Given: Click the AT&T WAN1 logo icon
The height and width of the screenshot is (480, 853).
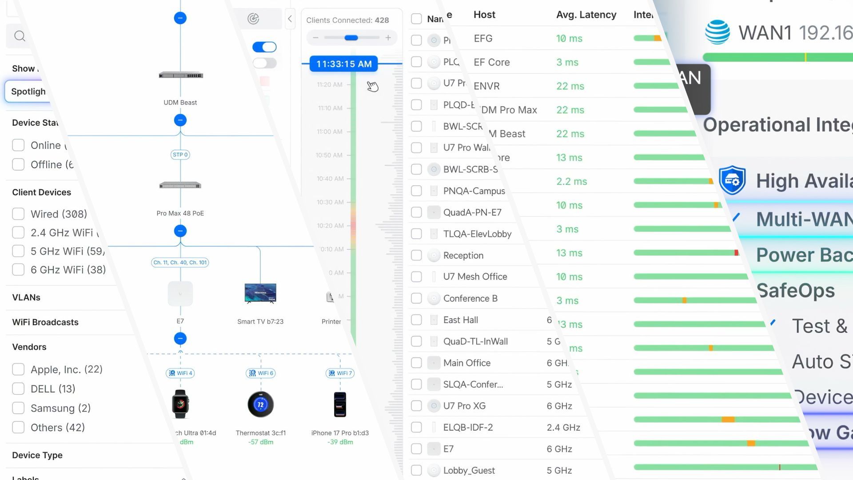Looking at the screenshot, I should (x=717, y=32).
